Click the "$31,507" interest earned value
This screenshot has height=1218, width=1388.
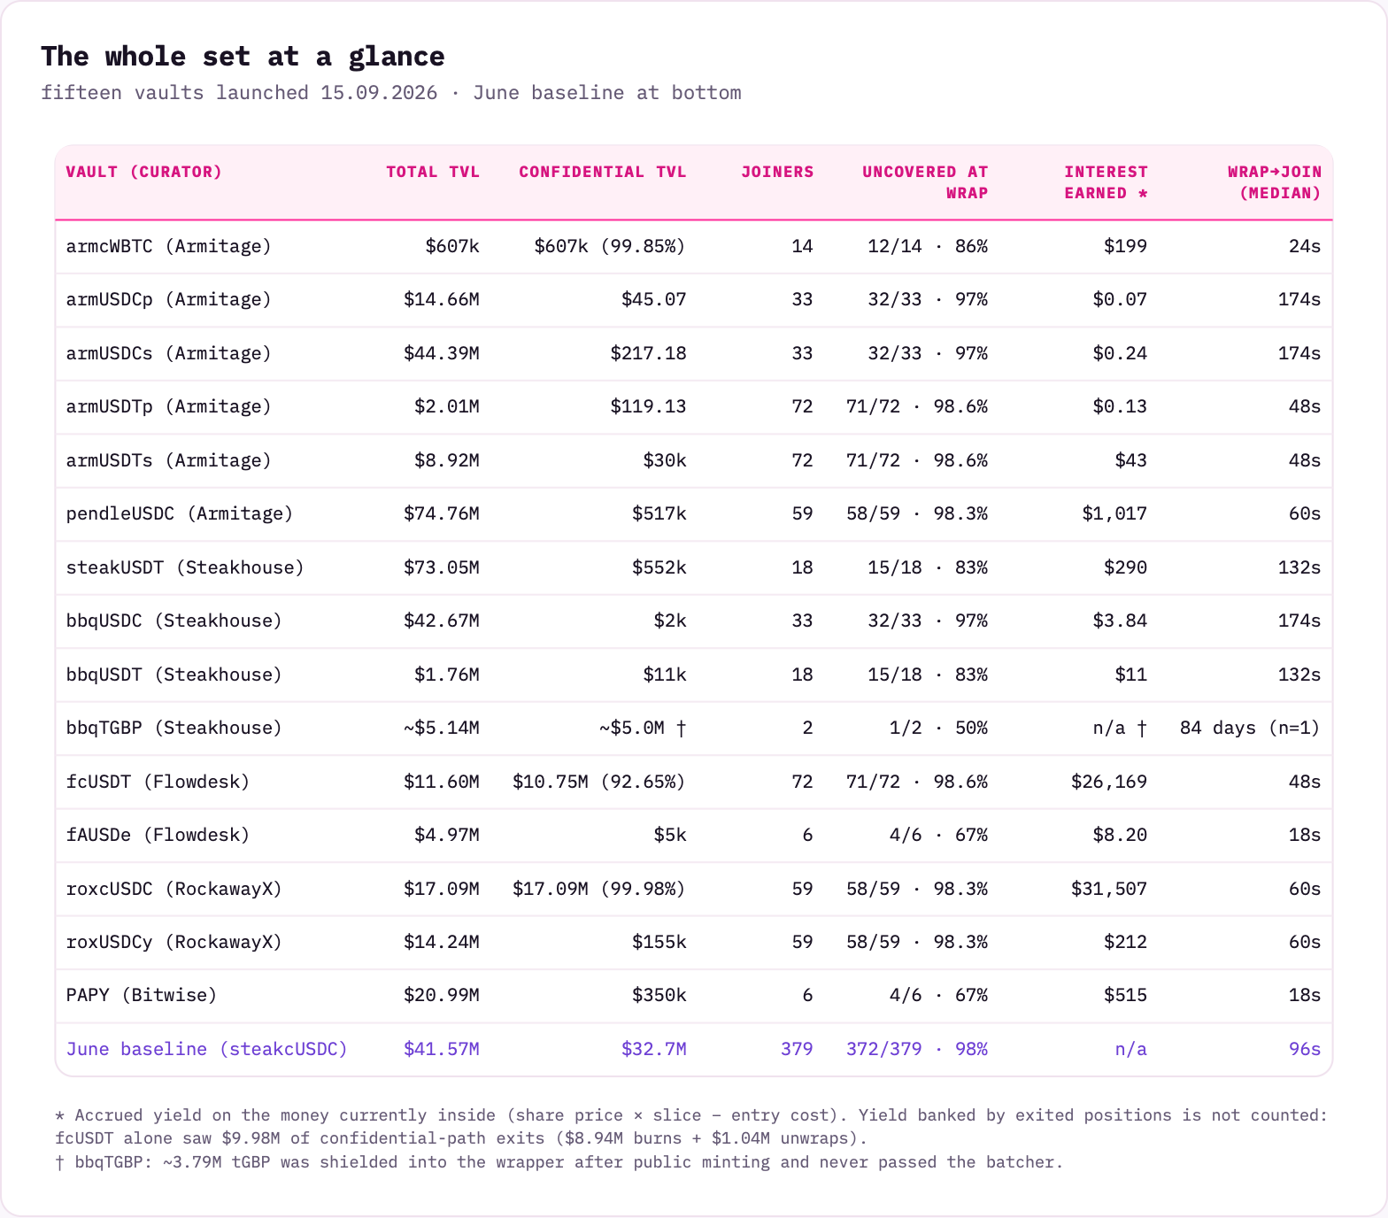click(1109, 889)
